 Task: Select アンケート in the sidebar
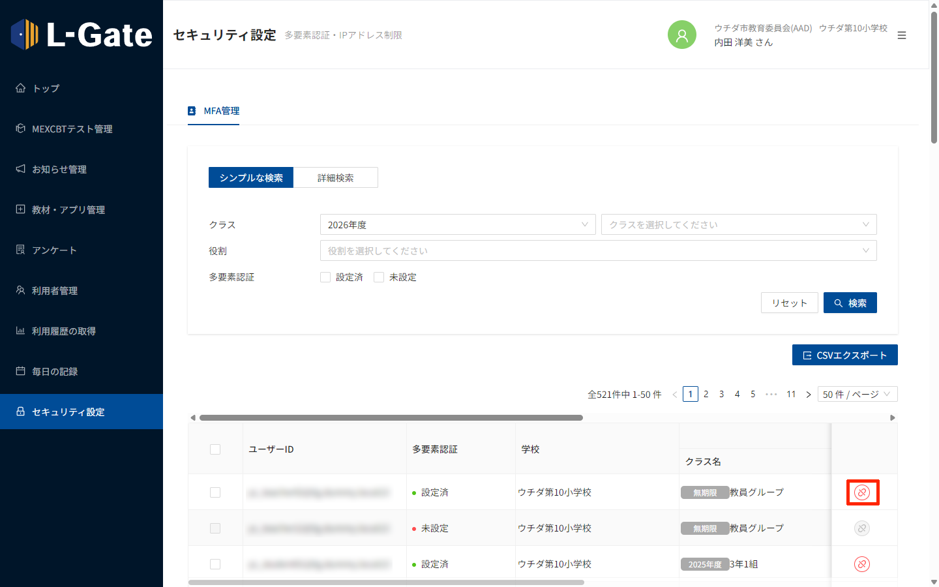point(82,250)
